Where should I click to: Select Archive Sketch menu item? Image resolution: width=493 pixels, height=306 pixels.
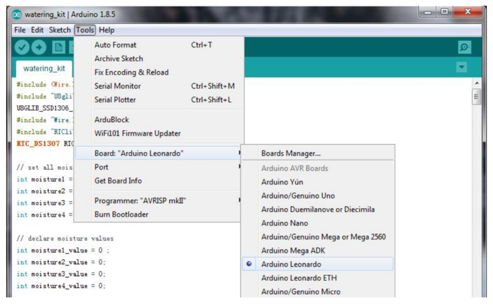(159, 58)
